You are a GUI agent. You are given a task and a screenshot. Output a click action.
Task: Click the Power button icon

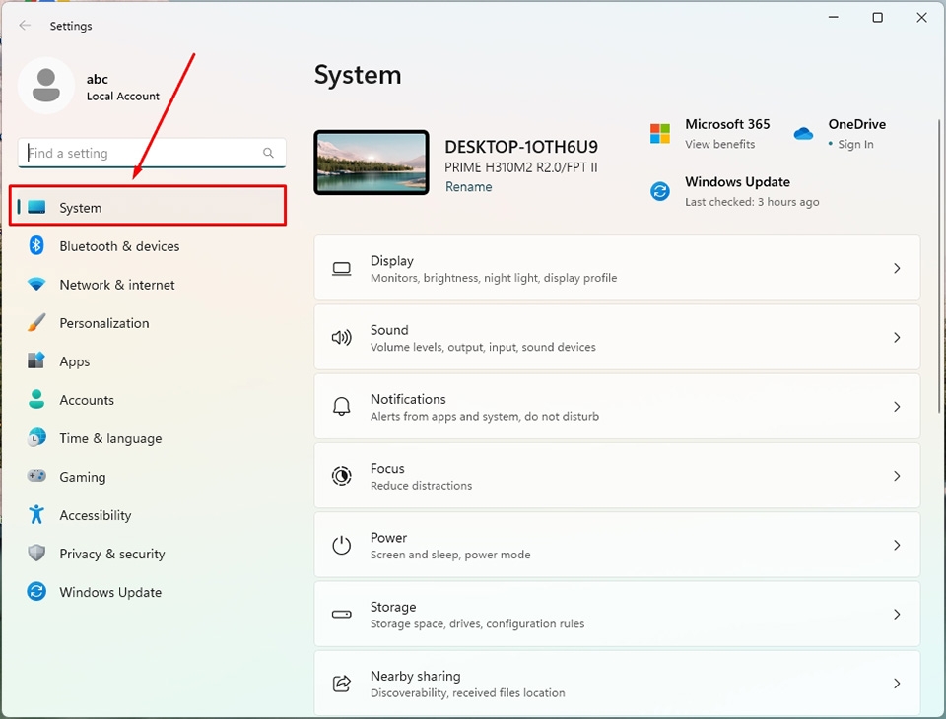(x=342, y=545)
